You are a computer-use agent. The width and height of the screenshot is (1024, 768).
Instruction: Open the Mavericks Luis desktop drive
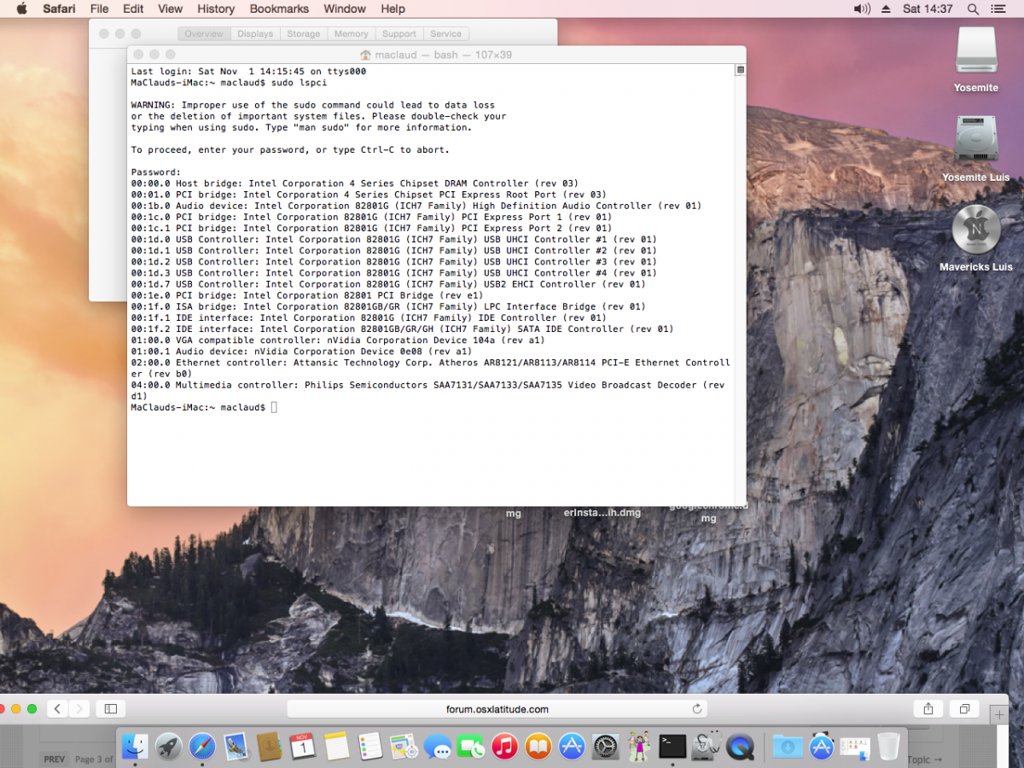point(975,230)
